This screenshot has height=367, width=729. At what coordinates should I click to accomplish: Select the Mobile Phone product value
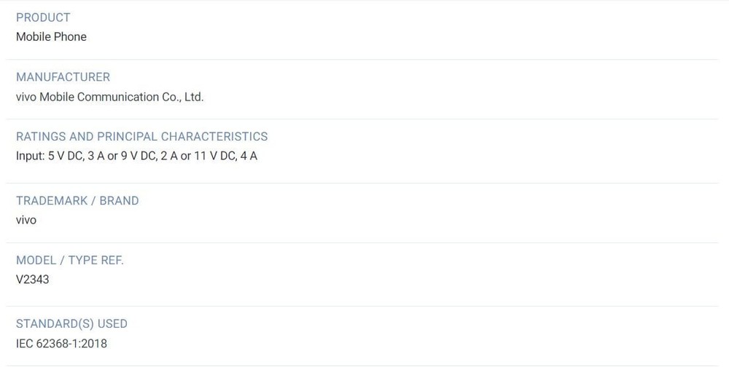click(51, 36)
